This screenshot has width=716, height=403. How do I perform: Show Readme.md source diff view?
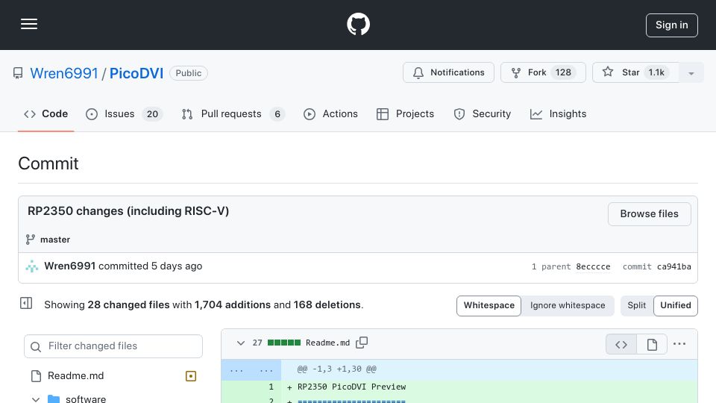[621, 345]
